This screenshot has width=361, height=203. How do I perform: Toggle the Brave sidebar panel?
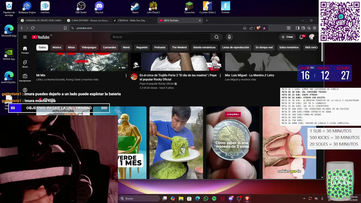(x=298, y=28)
